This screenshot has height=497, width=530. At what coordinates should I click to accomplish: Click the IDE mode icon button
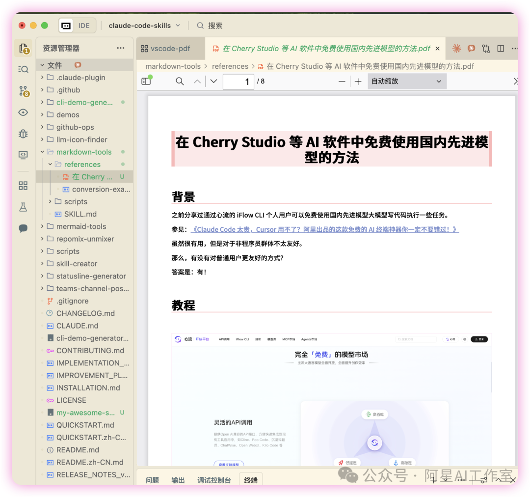tap(66, 26)
